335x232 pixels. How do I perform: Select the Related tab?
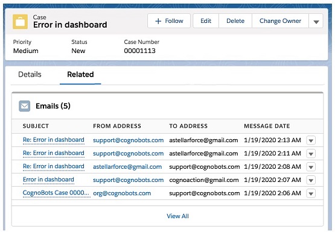tap(80, 74)
